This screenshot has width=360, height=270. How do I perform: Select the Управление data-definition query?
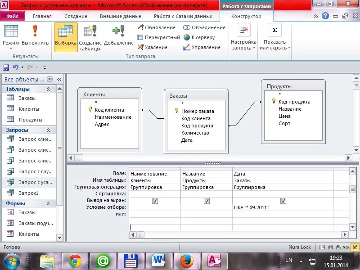(x=202, y=47)
